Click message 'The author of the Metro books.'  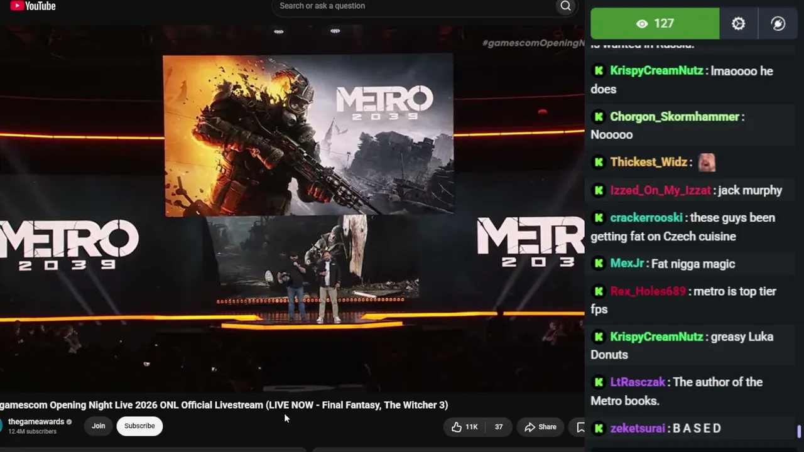(x=676, y=391)
